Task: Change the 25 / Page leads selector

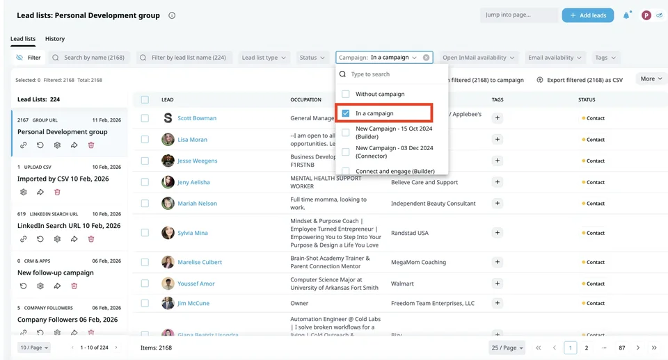Action: pyautogui.click(x=507, y=347)
